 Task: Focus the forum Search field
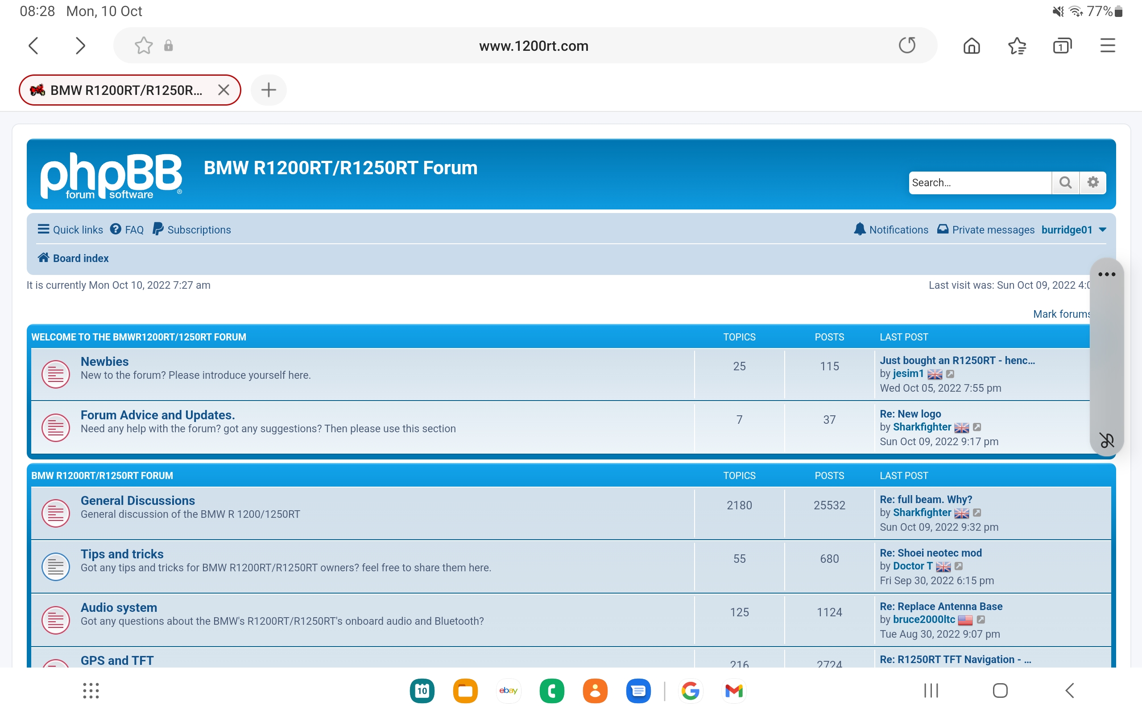click(980, 183)
